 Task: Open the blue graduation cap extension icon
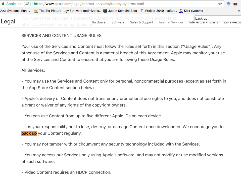[x=228, y=4]
